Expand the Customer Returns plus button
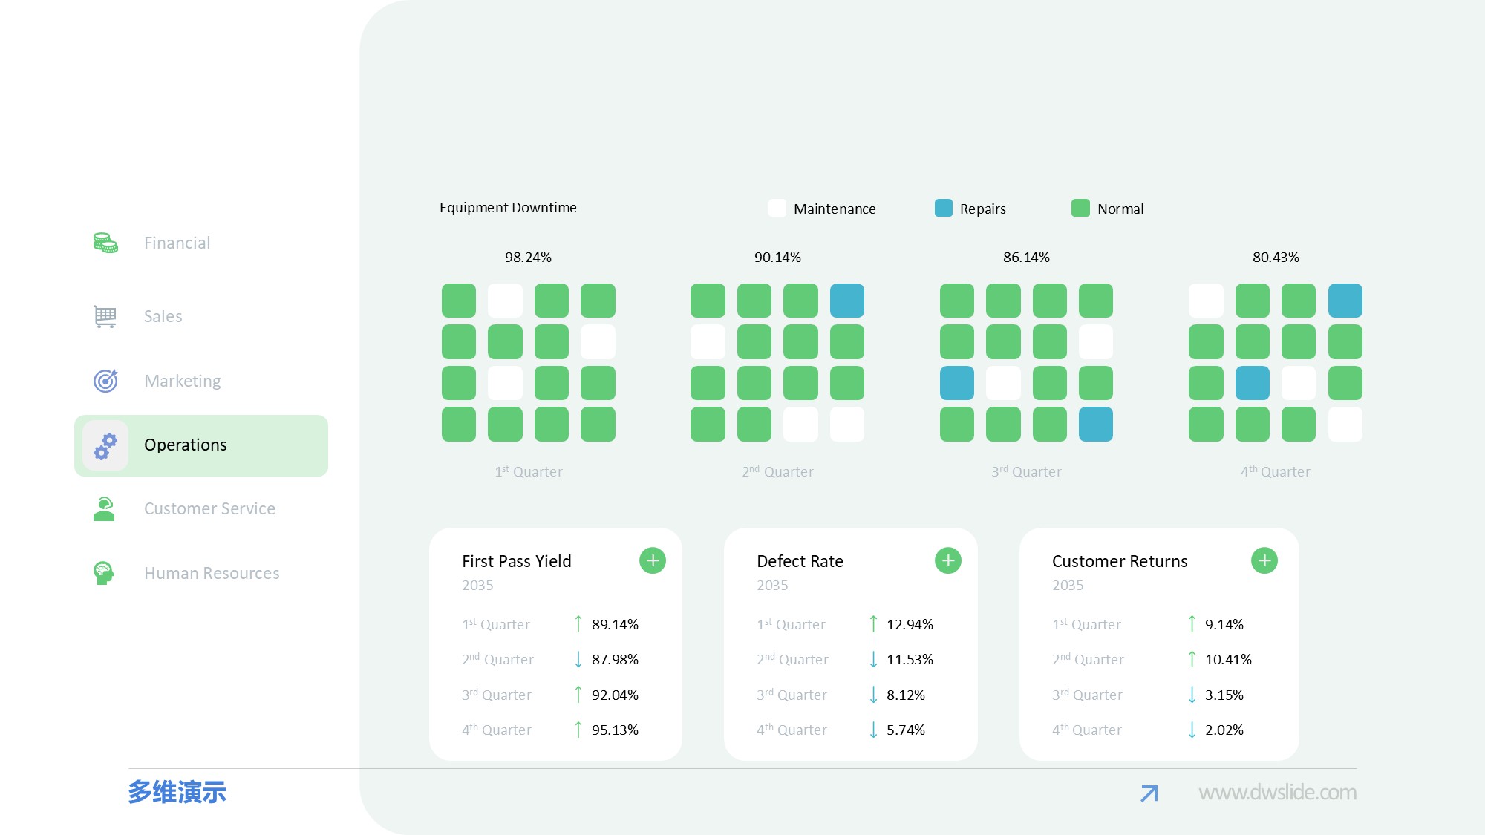 (x=1264, y=560)
